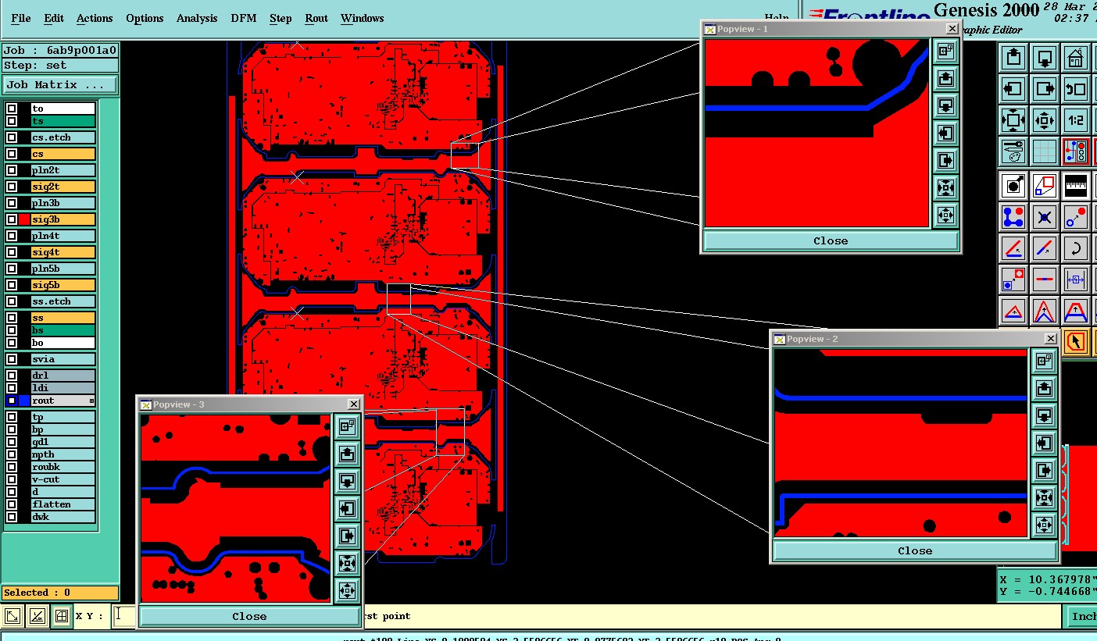Image resolution: width=1097 pixels, height=641 pixels.
Task: Pan the main view right
Action: 1045,89
